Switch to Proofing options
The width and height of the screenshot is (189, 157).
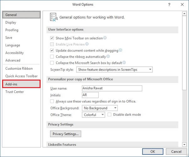pos(21,30)
